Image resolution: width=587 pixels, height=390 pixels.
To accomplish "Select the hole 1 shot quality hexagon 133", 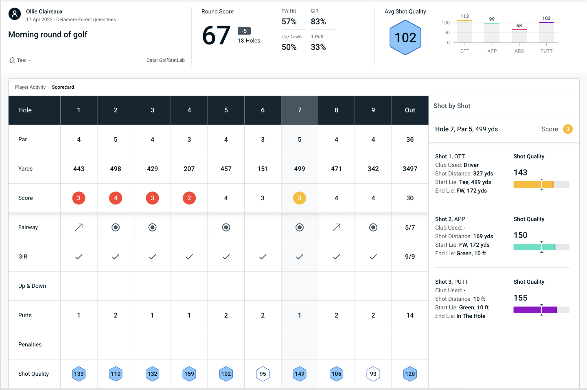I will (79, 374).
